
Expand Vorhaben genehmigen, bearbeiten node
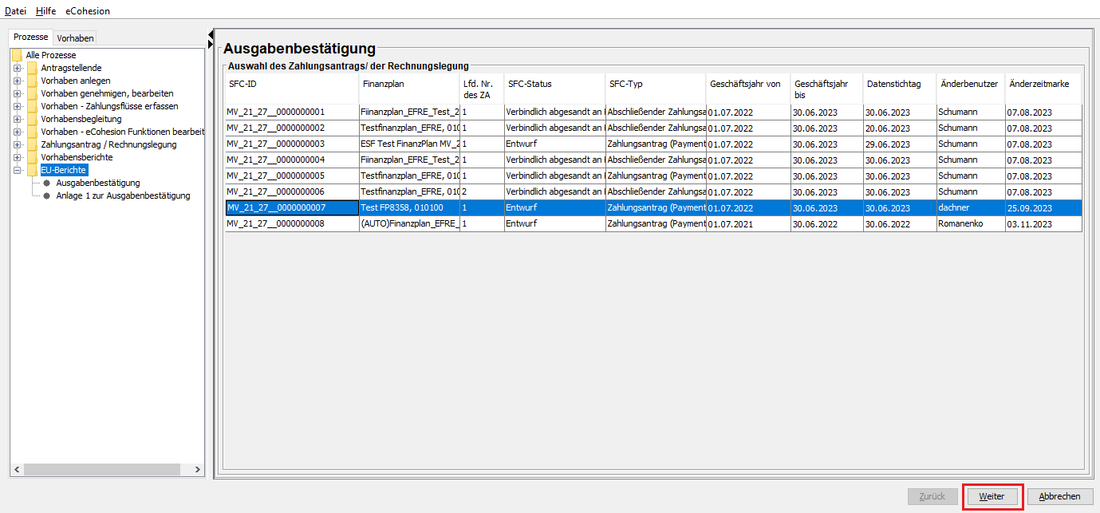[17, 93]
